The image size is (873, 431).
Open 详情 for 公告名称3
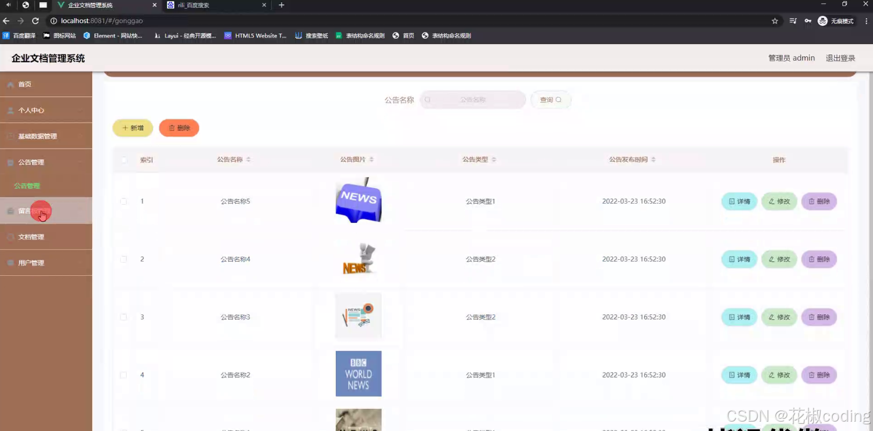(739, 317)
